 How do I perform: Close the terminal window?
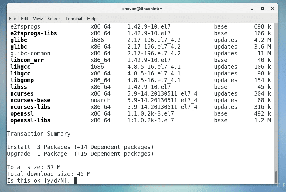pyautogui.click(x=273, y=9)
